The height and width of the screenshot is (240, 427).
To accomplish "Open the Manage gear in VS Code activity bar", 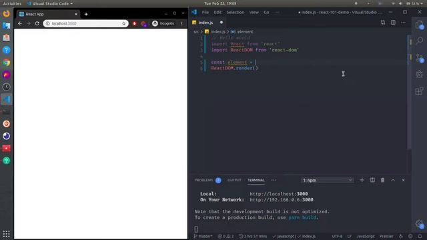I will click(420, 224).
